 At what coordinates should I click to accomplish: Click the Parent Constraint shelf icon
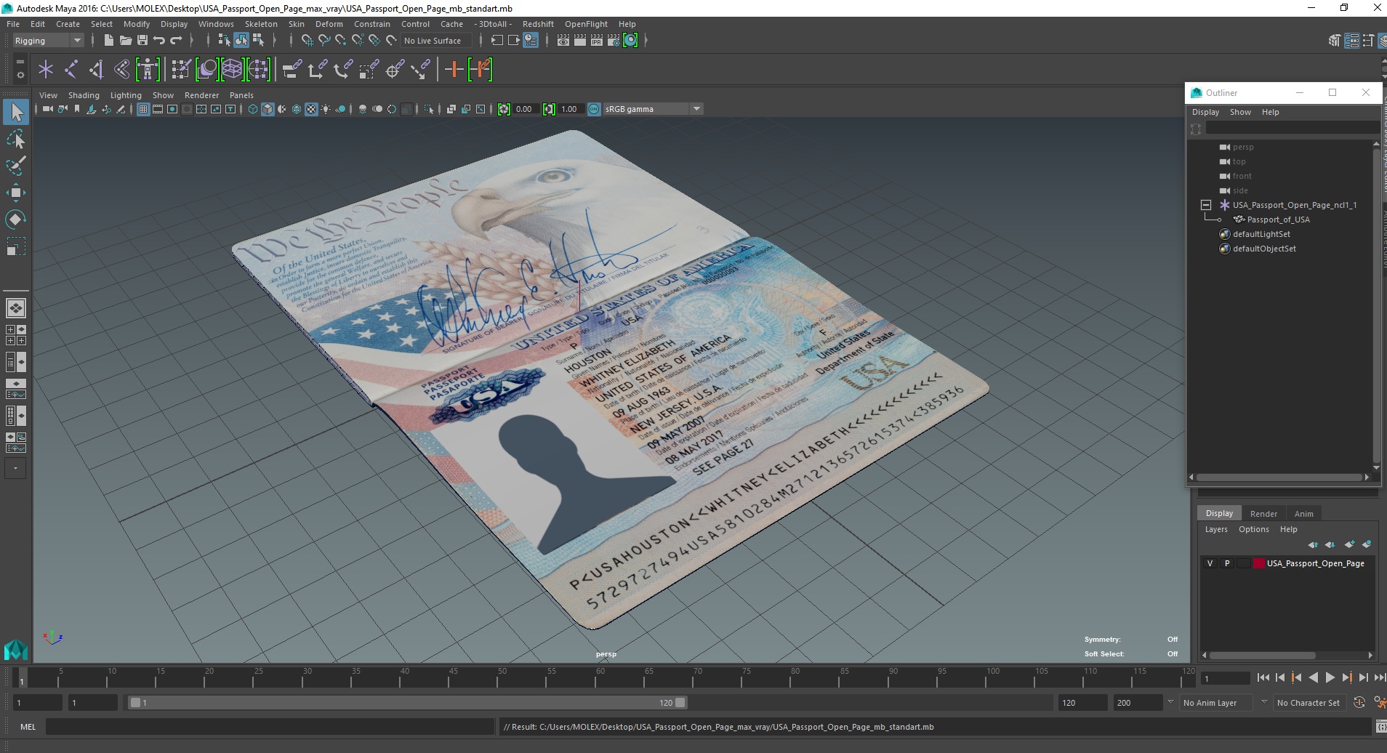point(292,70)
